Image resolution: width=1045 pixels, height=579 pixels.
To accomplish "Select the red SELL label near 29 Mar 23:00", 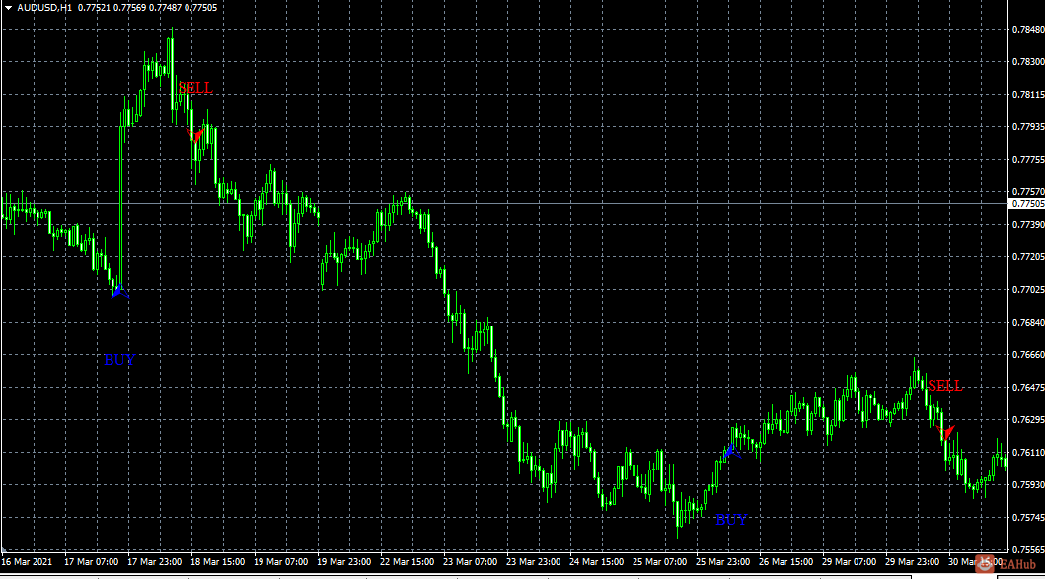I will (x=945, y=386).
